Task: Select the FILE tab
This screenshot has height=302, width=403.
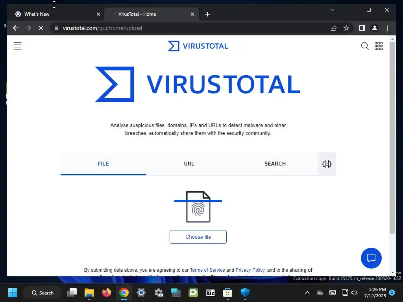Action: 104,164
